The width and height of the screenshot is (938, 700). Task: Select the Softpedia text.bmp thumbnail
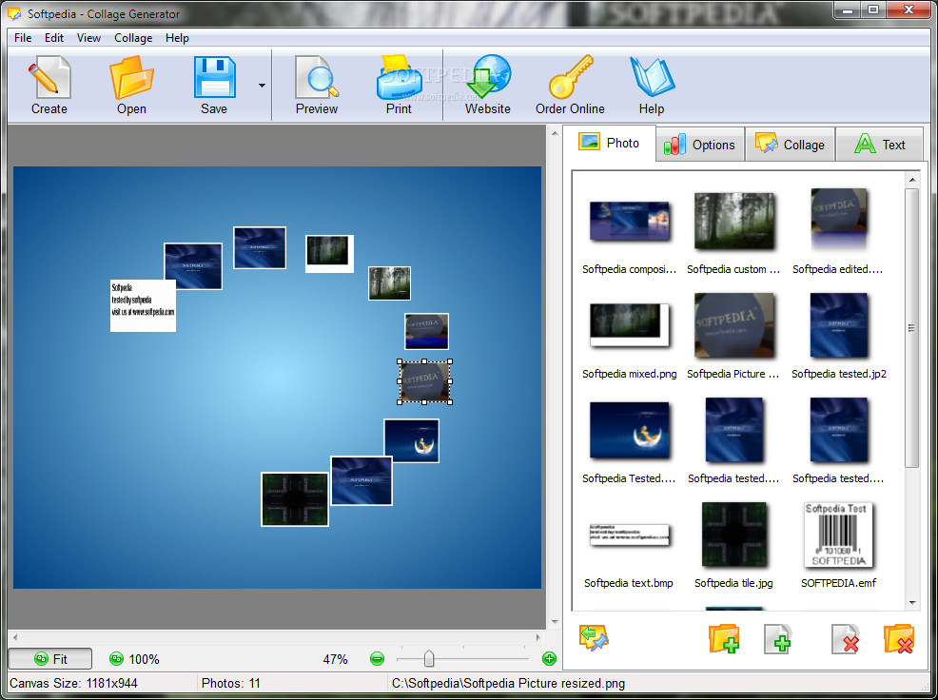coord(630,535)
